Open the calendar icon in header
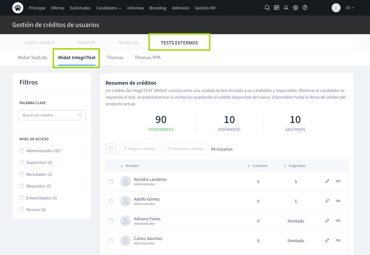 (x=276, y=8)
